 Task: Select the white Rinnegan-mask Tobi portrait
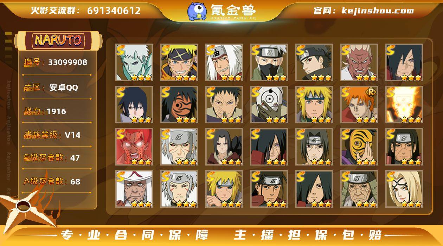tap(269, 105)
